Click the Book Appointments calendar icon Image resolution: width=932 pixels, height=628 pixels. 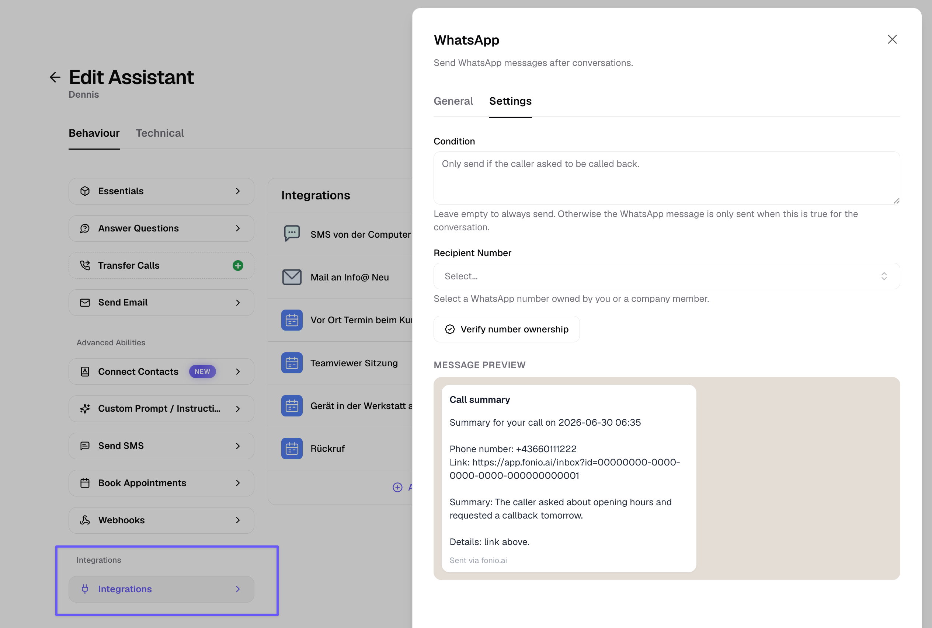pyautogui.click(x=85, y=483)
